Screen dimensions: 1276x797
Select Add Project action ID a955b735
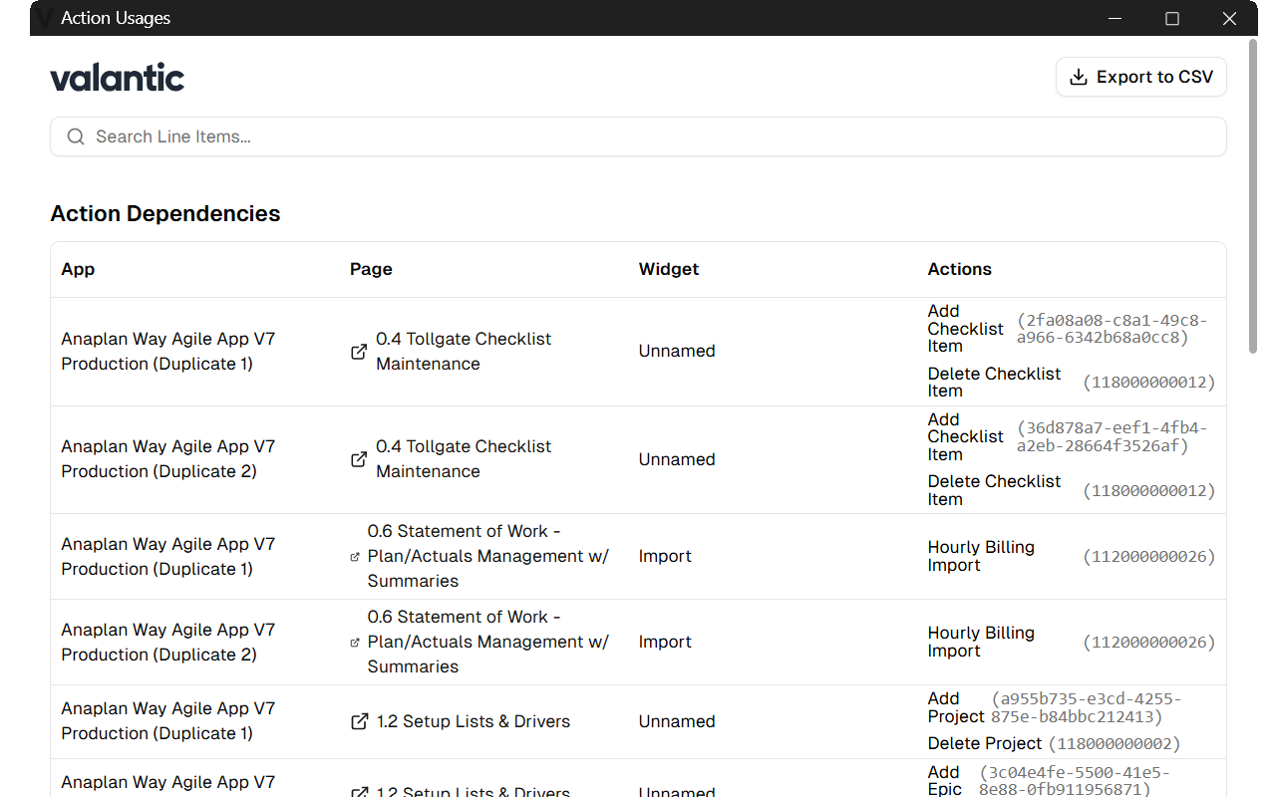point(1085,708)
